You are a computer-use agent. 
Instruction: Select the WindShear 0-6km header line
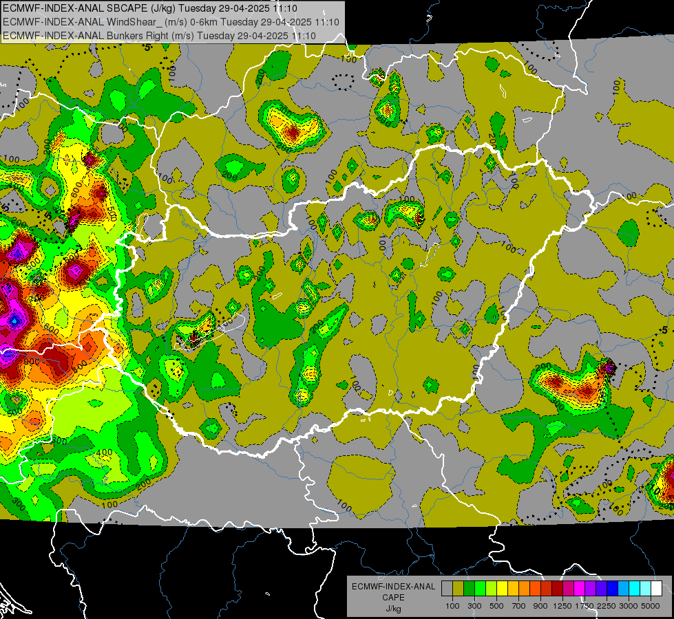coord(171,22)
